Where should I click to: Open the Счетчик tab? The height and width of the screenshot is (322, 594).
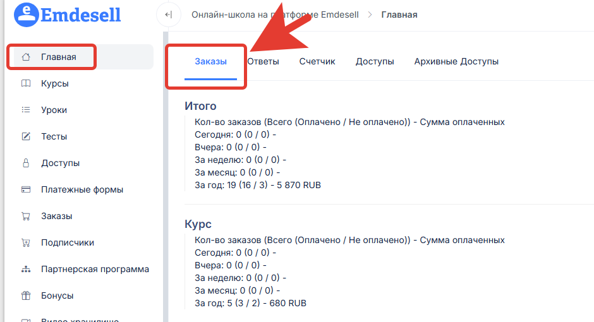(317, 61)
